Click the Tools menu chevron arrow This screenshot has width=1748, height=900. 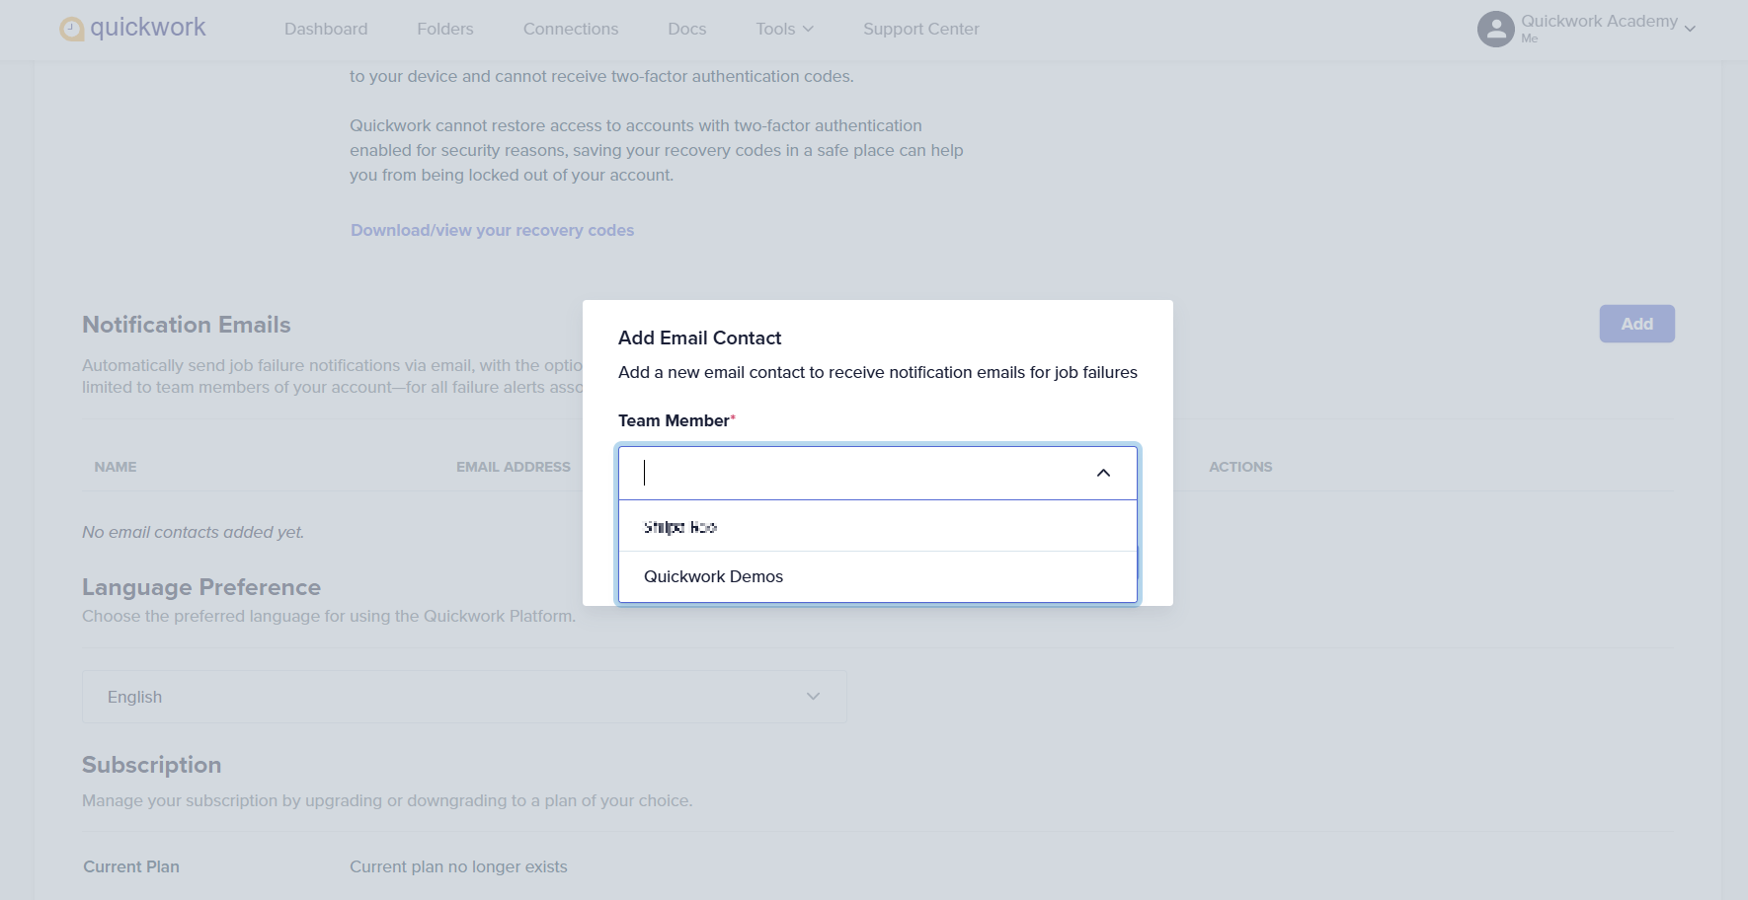click(808, 30)
